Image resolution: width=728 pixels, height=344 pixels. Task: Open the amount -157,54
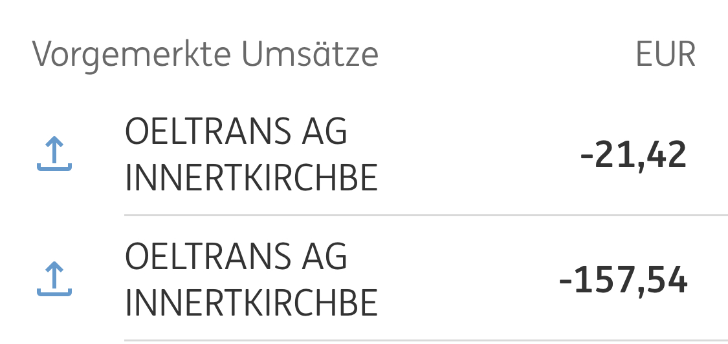click(623, 281)
